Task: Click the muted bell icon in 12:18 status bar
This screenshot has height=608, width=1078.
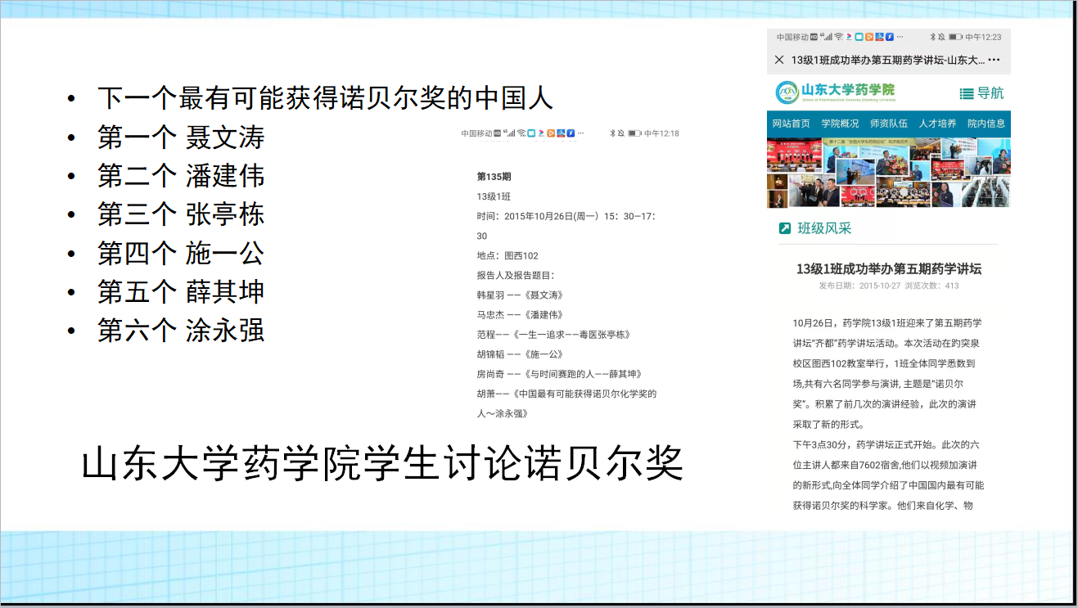Action: (x=621, y=133)
